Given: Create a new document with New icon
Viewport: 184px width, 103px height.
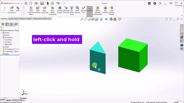Looking at the screenshot, I should tap(31, 3).
